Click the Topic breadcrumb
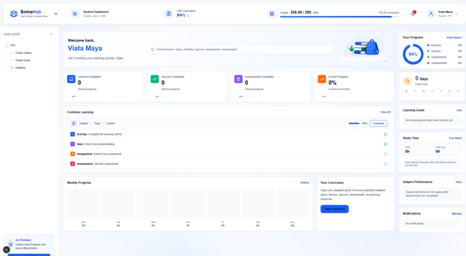This screenshot has height=256, width=466. (97, 123)
